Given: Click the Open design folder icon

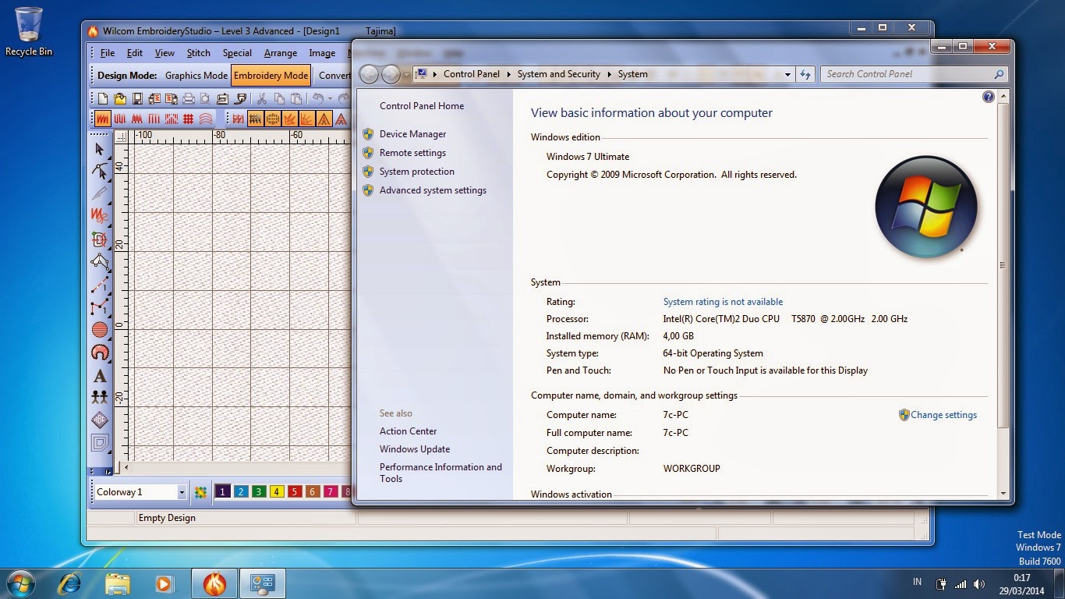Looking at the screenshot, I should 120,98.
